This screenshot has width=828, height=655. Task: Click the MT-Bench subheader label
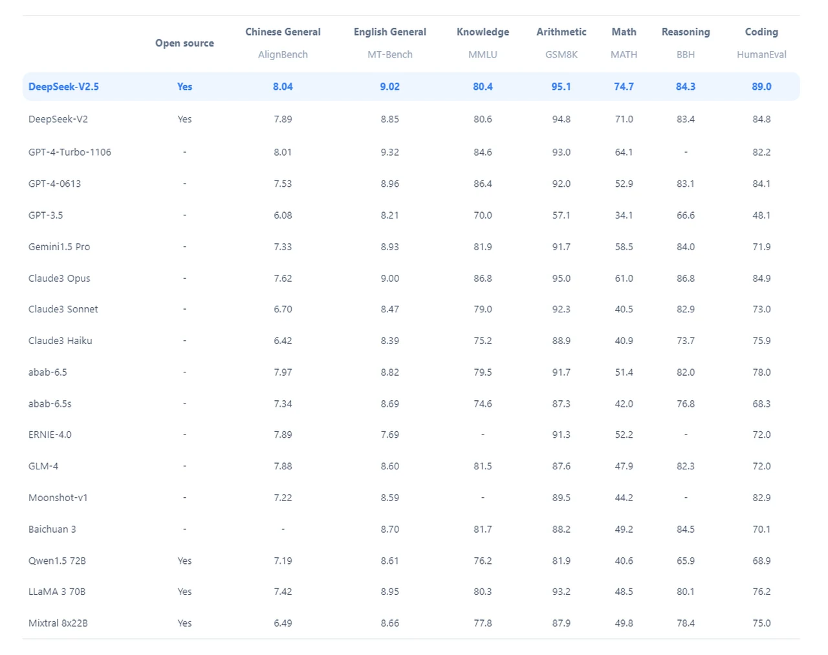point(390,55)
